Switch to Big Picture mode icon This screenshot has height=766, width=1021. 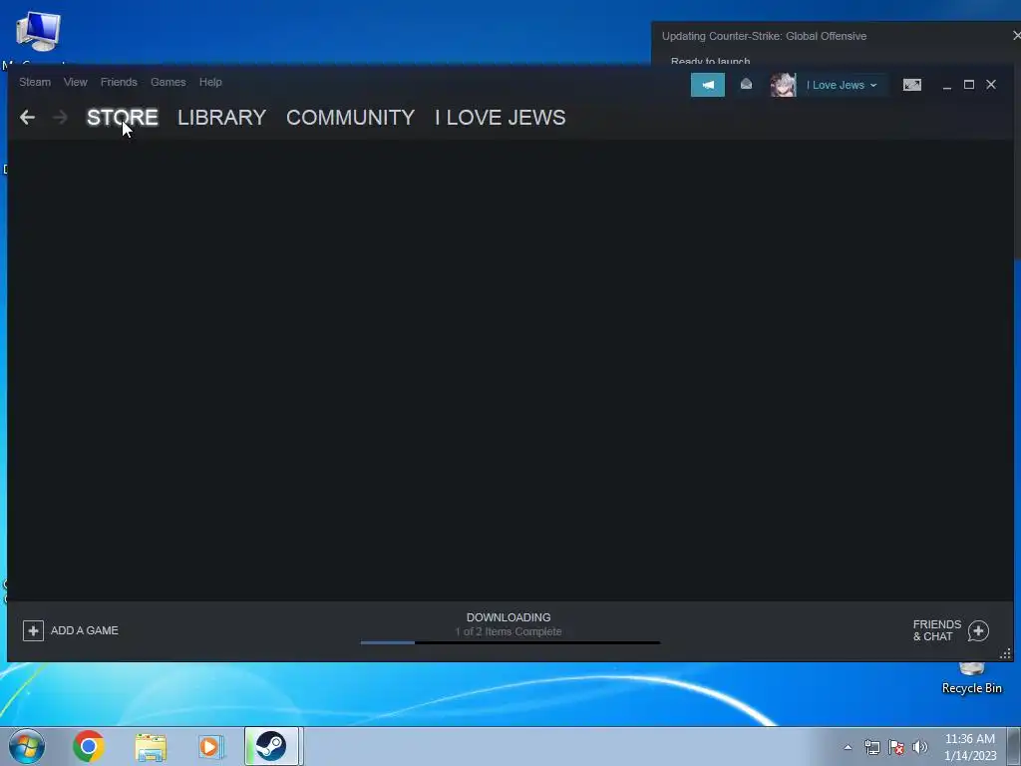coord(911,85)
